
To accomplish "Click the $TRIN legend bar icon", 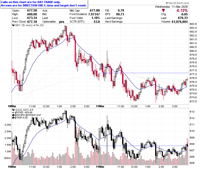I will 13,118.
